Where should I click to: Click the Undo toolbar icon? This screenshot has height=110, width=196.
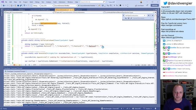point(24,5)
